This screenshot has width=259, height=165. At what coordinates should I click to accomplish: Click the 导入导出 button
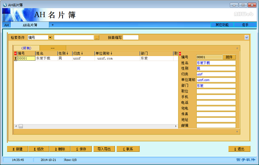(x=104, y=149)
